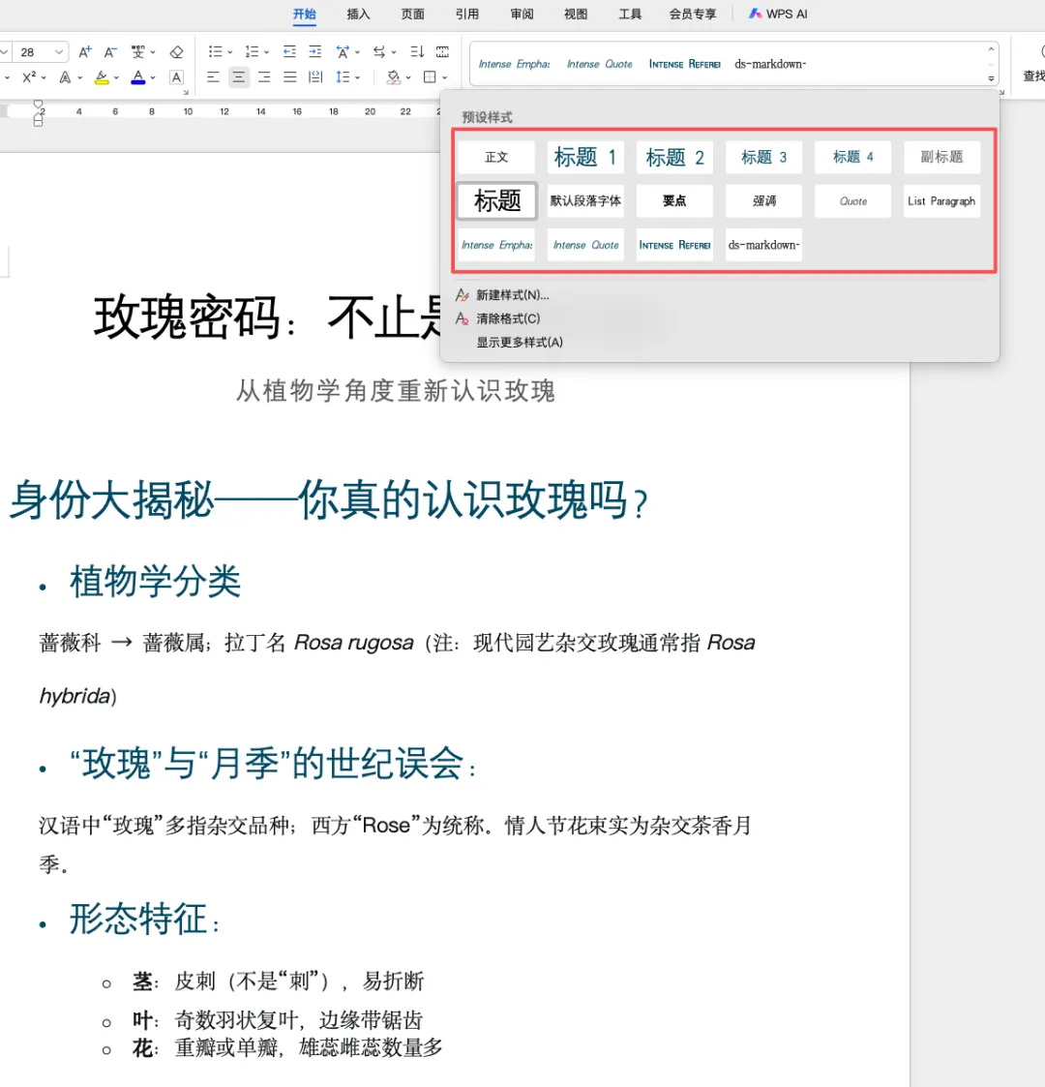Screen dimensions: 1045x1087
Task: Apply the List Paragraph style
Action: point(941,201)
